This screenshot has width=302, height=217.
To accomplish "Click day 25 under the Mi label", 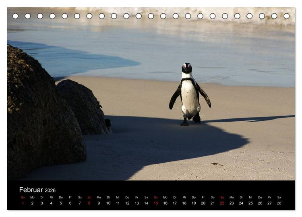I will point(250,203).
